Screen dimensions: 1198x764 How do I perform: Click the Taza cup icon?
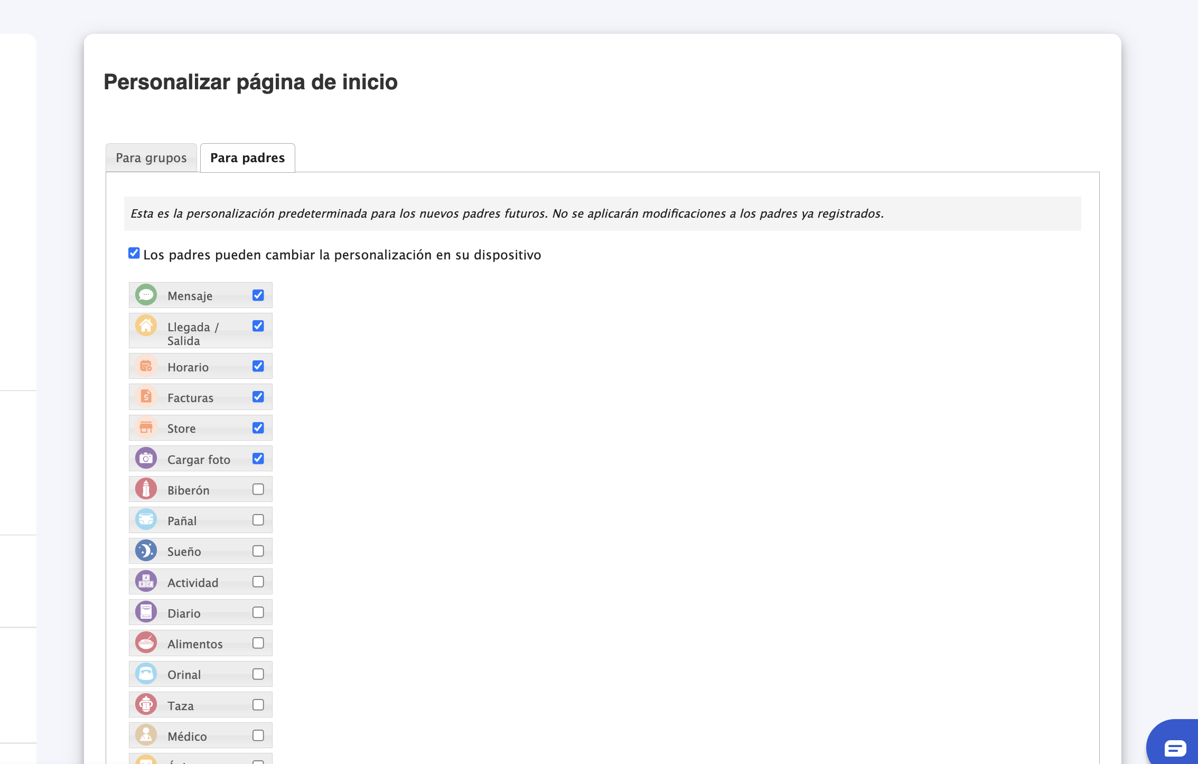146,704
